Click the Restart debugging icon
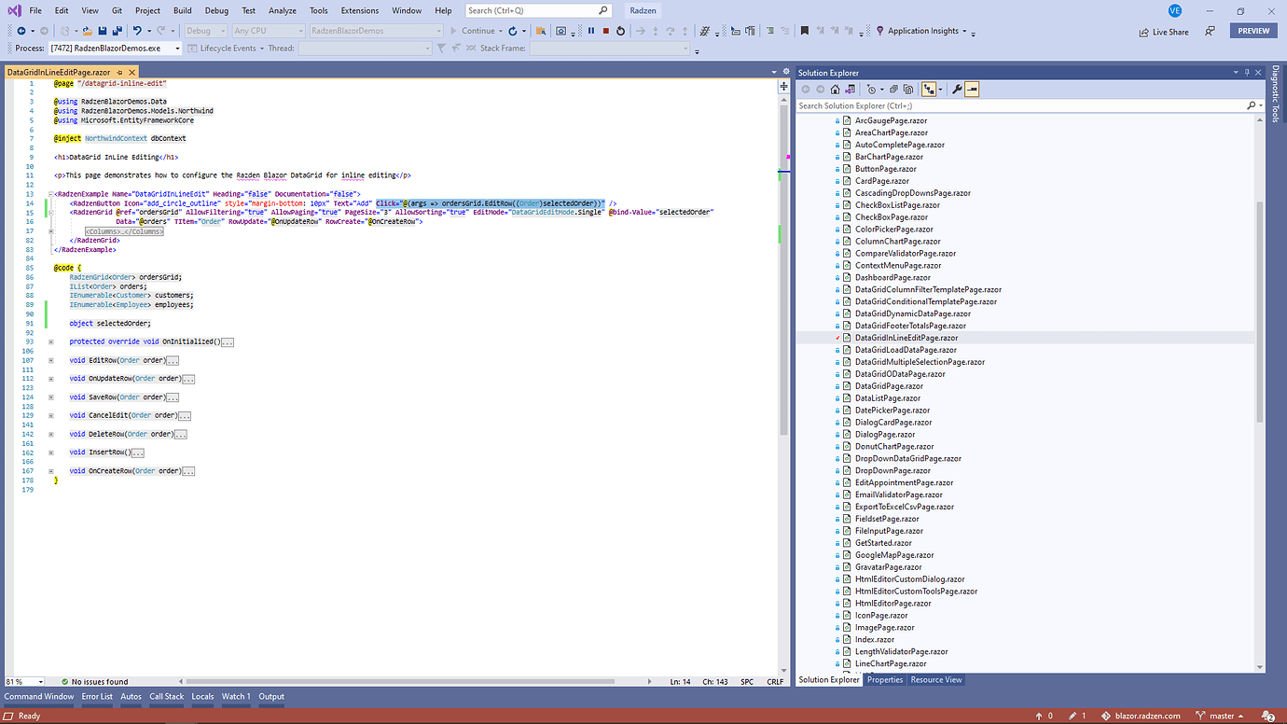1287x724 pixels. [x=620, y=31]
